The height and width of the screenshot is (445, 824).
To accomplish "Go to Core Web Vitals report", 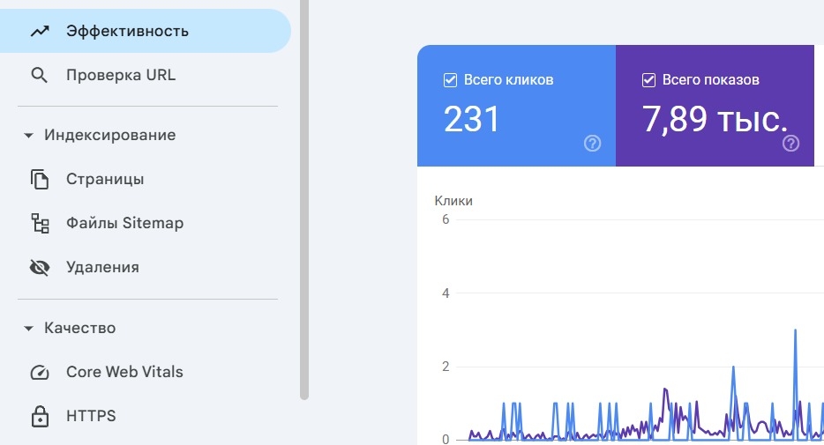I will coord(124,372).
